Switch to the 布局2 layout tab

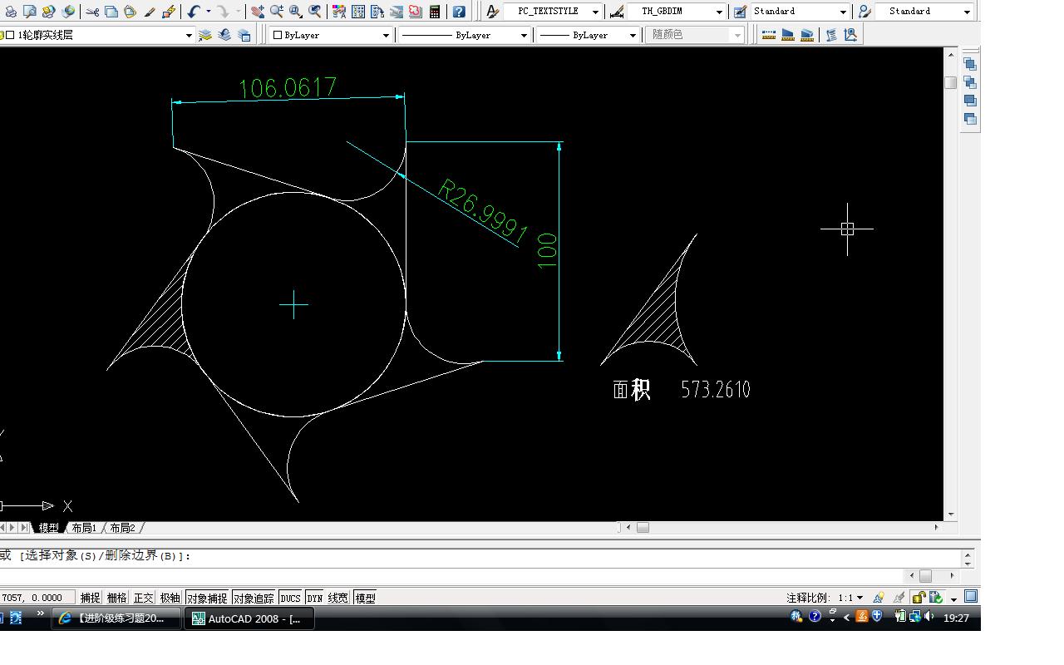coord(122,528)
